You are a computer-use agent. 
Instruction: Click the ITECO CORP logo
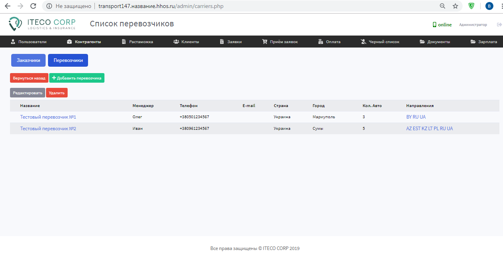point(42,24)
